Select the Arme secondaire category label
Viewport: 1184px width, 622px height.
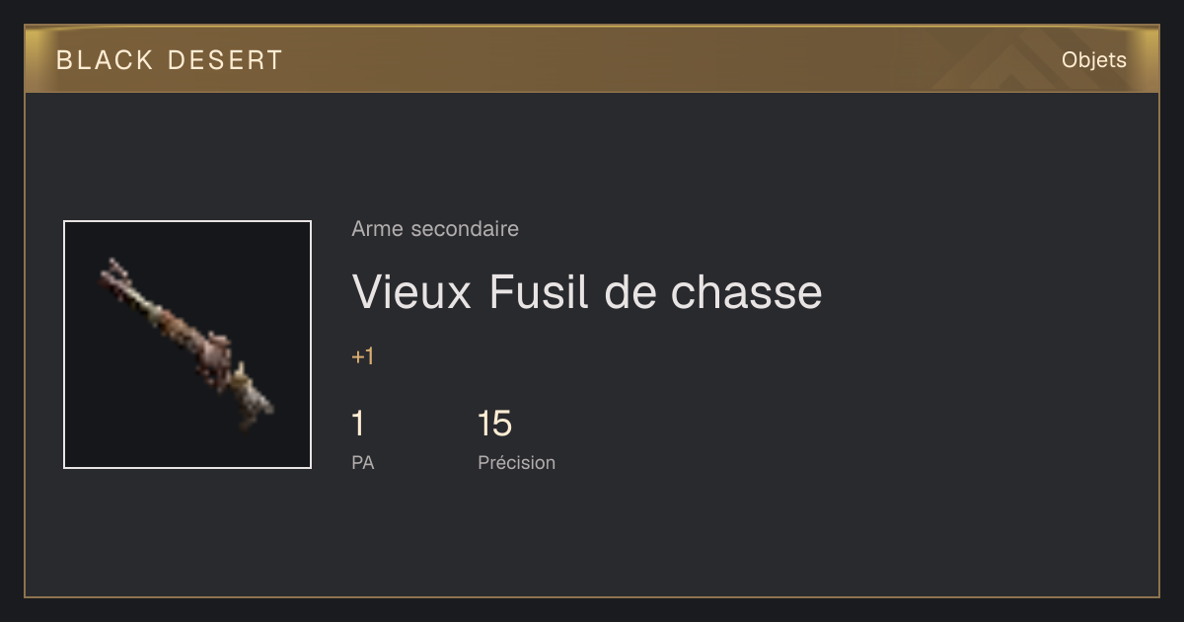[x=435, y=229]
